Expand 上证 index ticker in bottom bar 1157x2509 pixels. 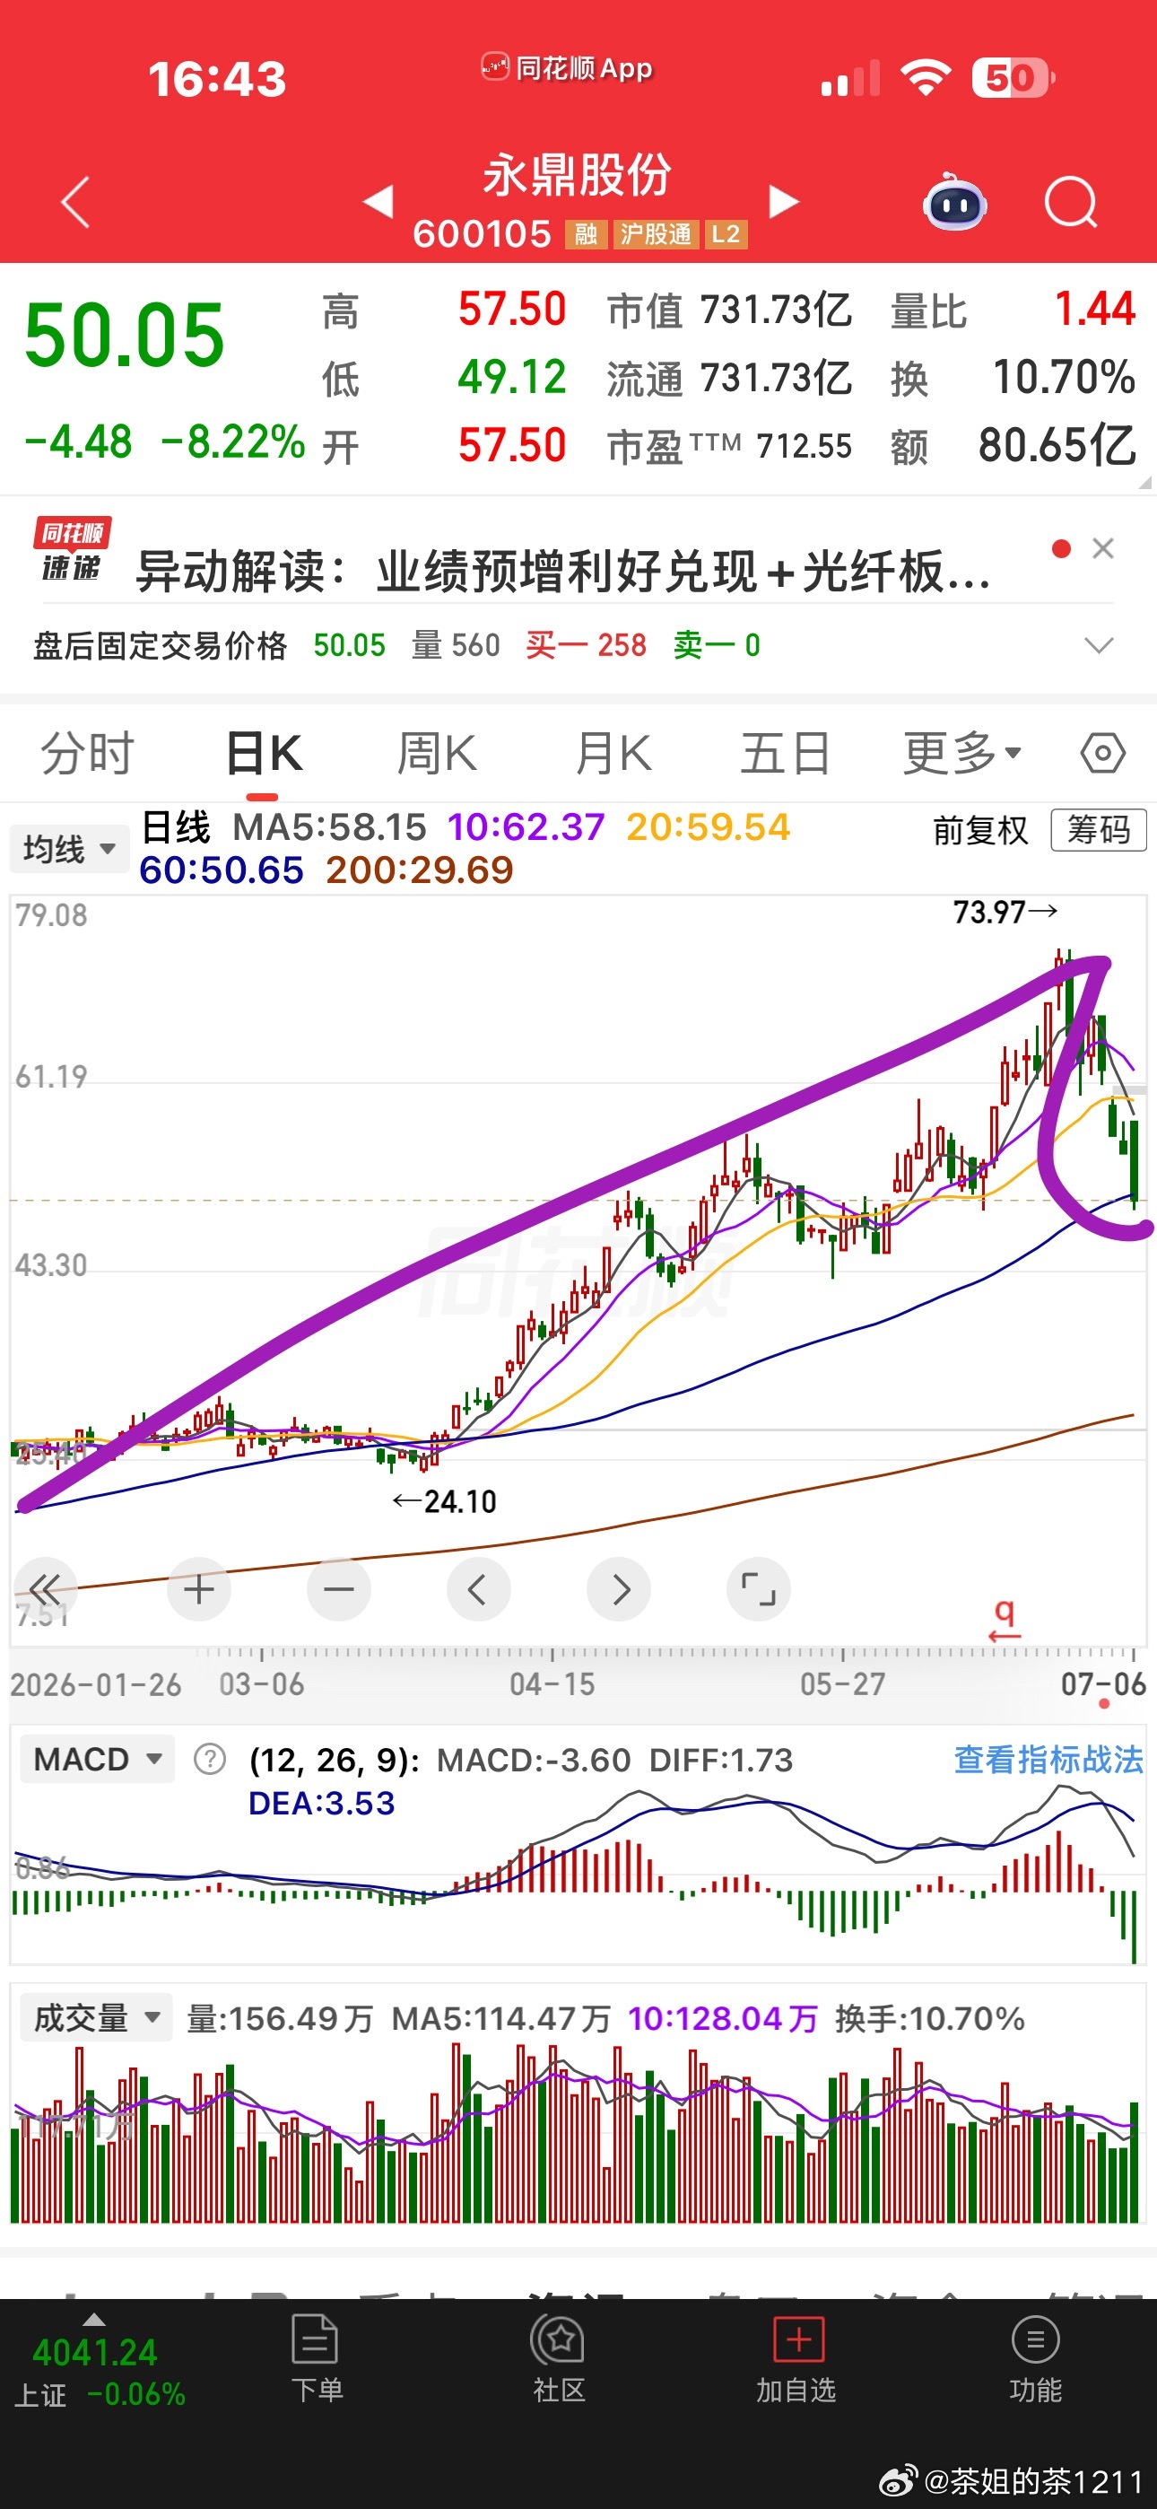100,2361
